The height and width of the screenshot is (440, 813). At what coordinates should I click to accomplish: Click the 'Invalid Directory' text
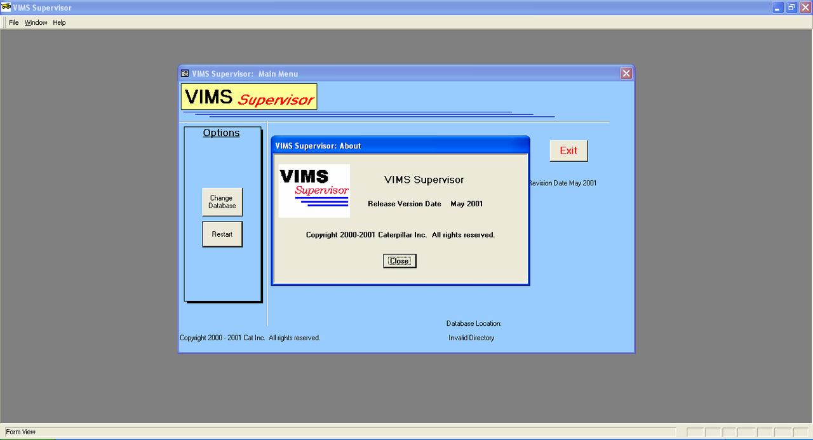coord(471,338)
